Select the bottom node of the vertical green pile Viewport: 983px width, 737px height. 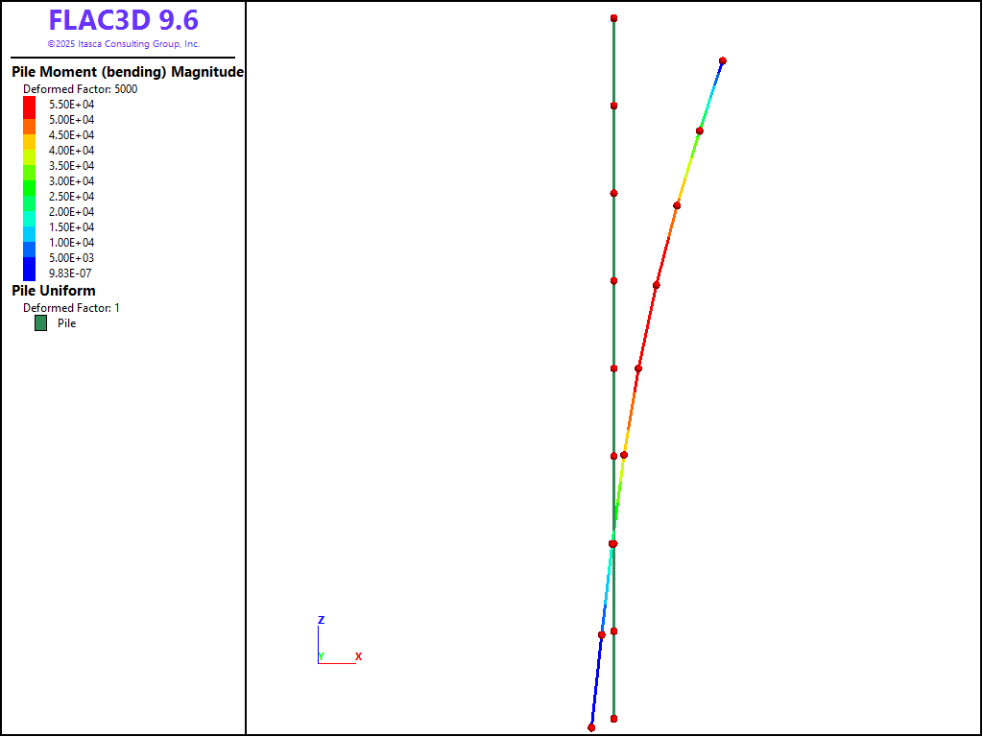point(613,719)
